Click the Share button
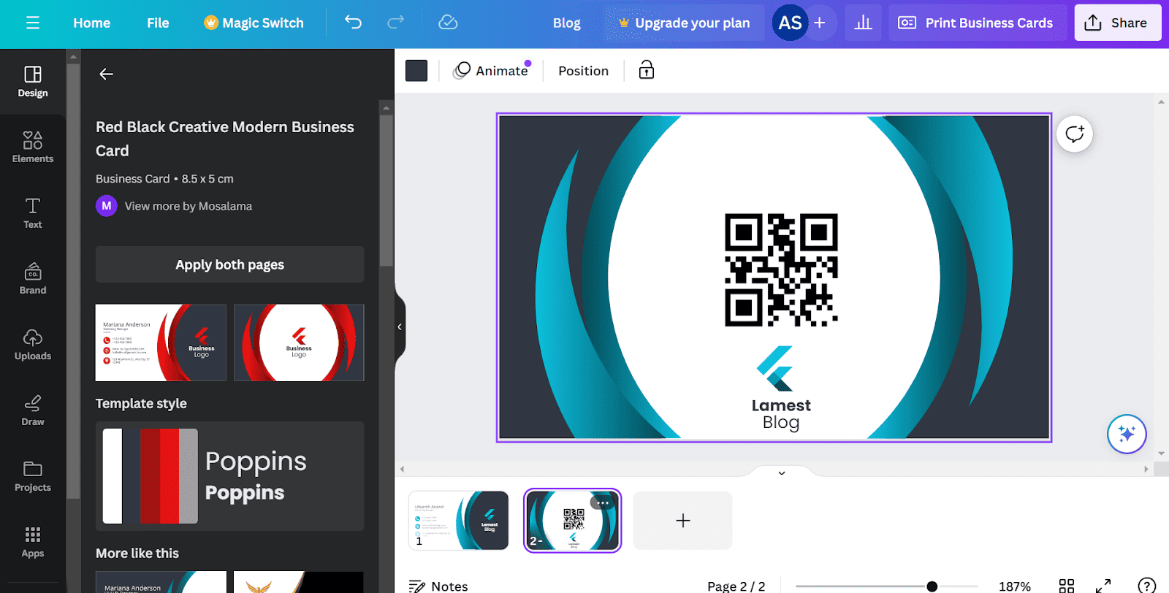 click(1117, 23)
